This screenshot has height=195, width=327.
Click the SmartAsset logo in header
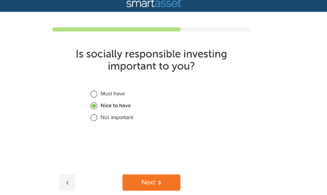[x=154, y=4]
